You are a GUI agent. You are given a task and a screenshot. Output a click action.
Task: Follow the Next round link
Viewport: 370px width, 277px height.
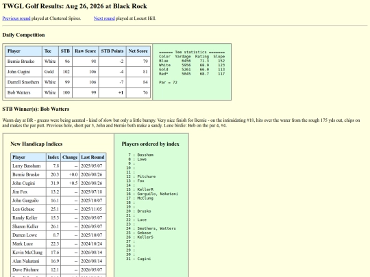pyautogui.click(x=104, y=18)
